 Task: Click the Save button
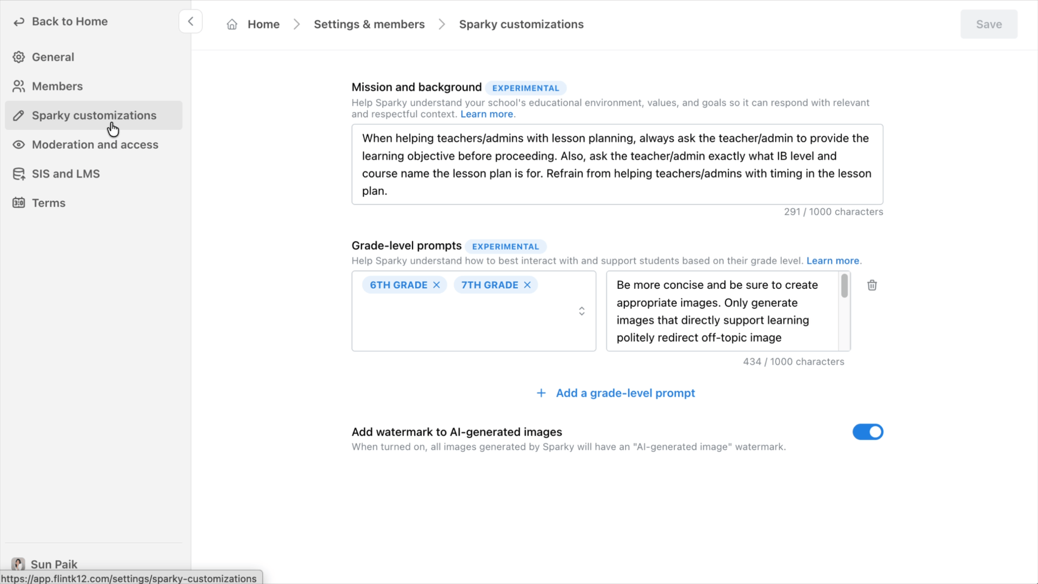pos(989,24)
